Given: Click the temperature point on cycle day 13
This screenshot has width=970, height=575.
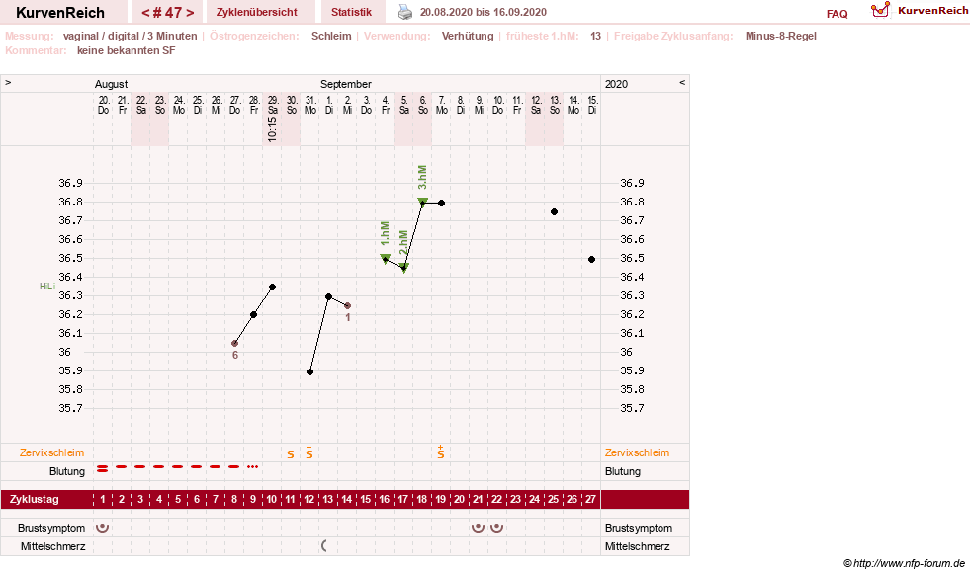Looking at the screenshot, I should point(328,296).
